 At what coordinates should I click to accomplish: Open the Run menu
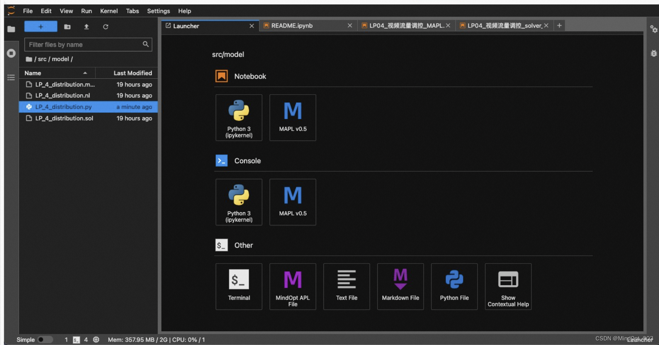(x=86, y=11)
